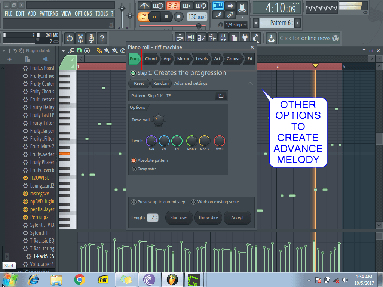Click the Time mul knob
Viewport: 383px width, 287px height.
click(x=159, y=120)
